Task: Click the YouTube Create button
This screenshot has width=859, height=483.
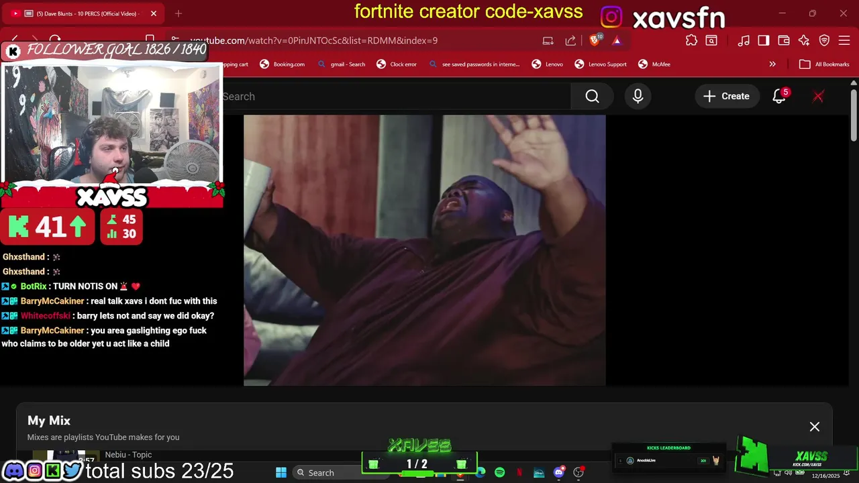Action: (726, 97)
